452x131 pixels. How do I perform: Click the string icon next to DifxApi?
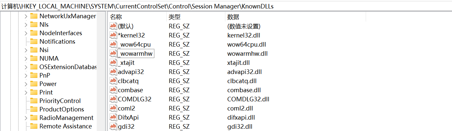click(x=113, y=117)
